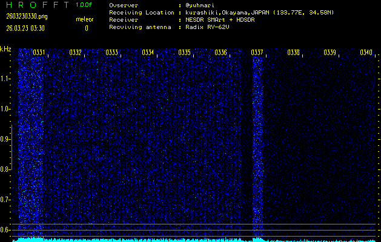381x242 pixels.
Task: Click the kHz axis unit label
Action: click(5, 49)
